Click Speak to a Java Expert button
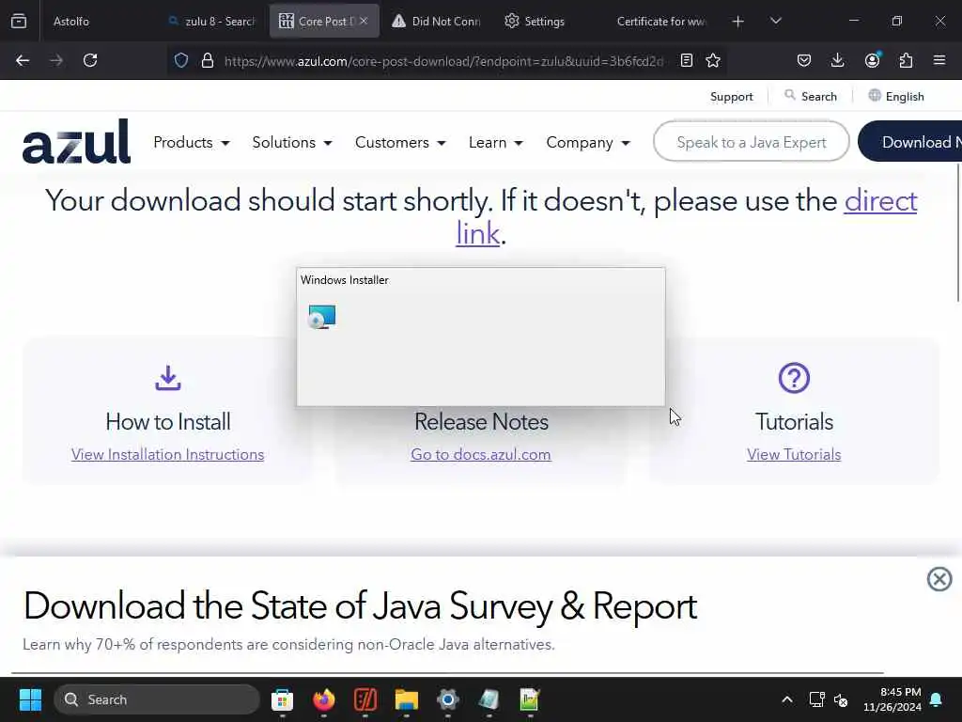Viewport: 962px width, 722px height. coord(752,142)
